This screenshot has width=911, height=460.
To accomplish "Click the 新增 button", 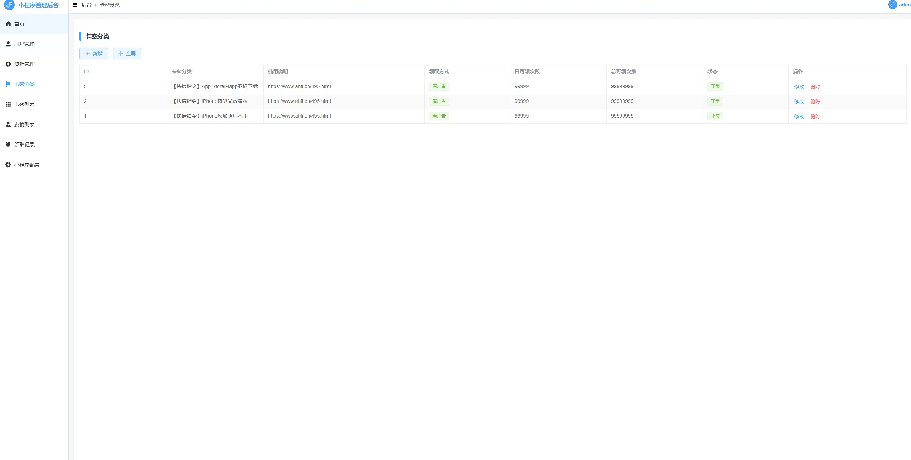I will click(94, 54).
